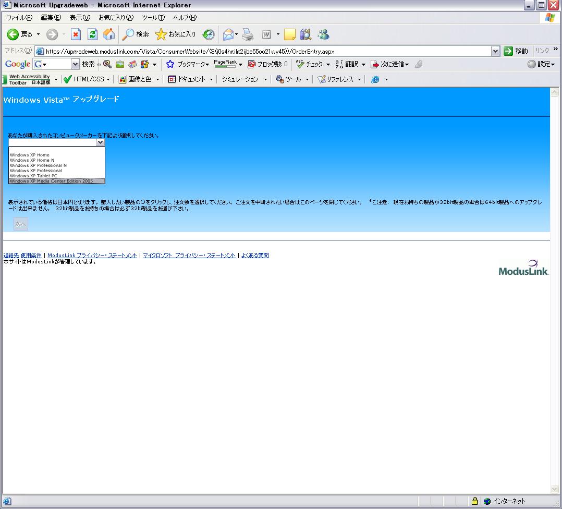
Task: Click the Send to (次に送信) icon
Action: pyautogui.click(x=374, y=64)
